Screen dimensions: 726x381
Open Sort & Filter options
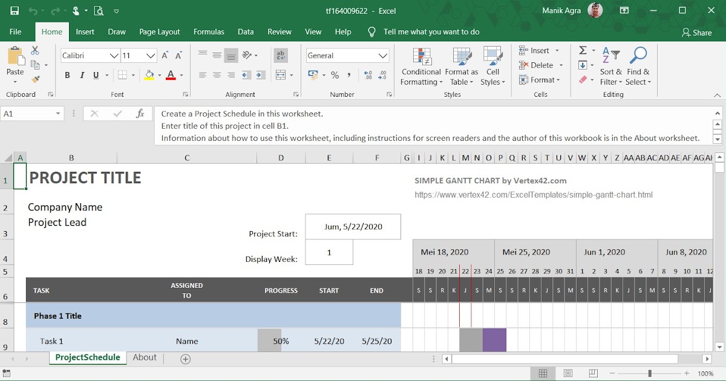(x=611, y=67)
